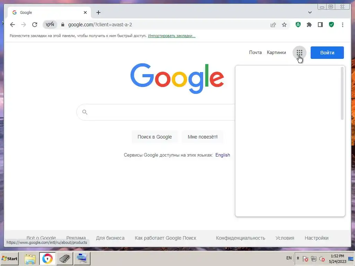This screenshot has width=355, height=266.
Task: Click the forward navigation arrow
Action: pyautogui.click(x=24, y=25)
